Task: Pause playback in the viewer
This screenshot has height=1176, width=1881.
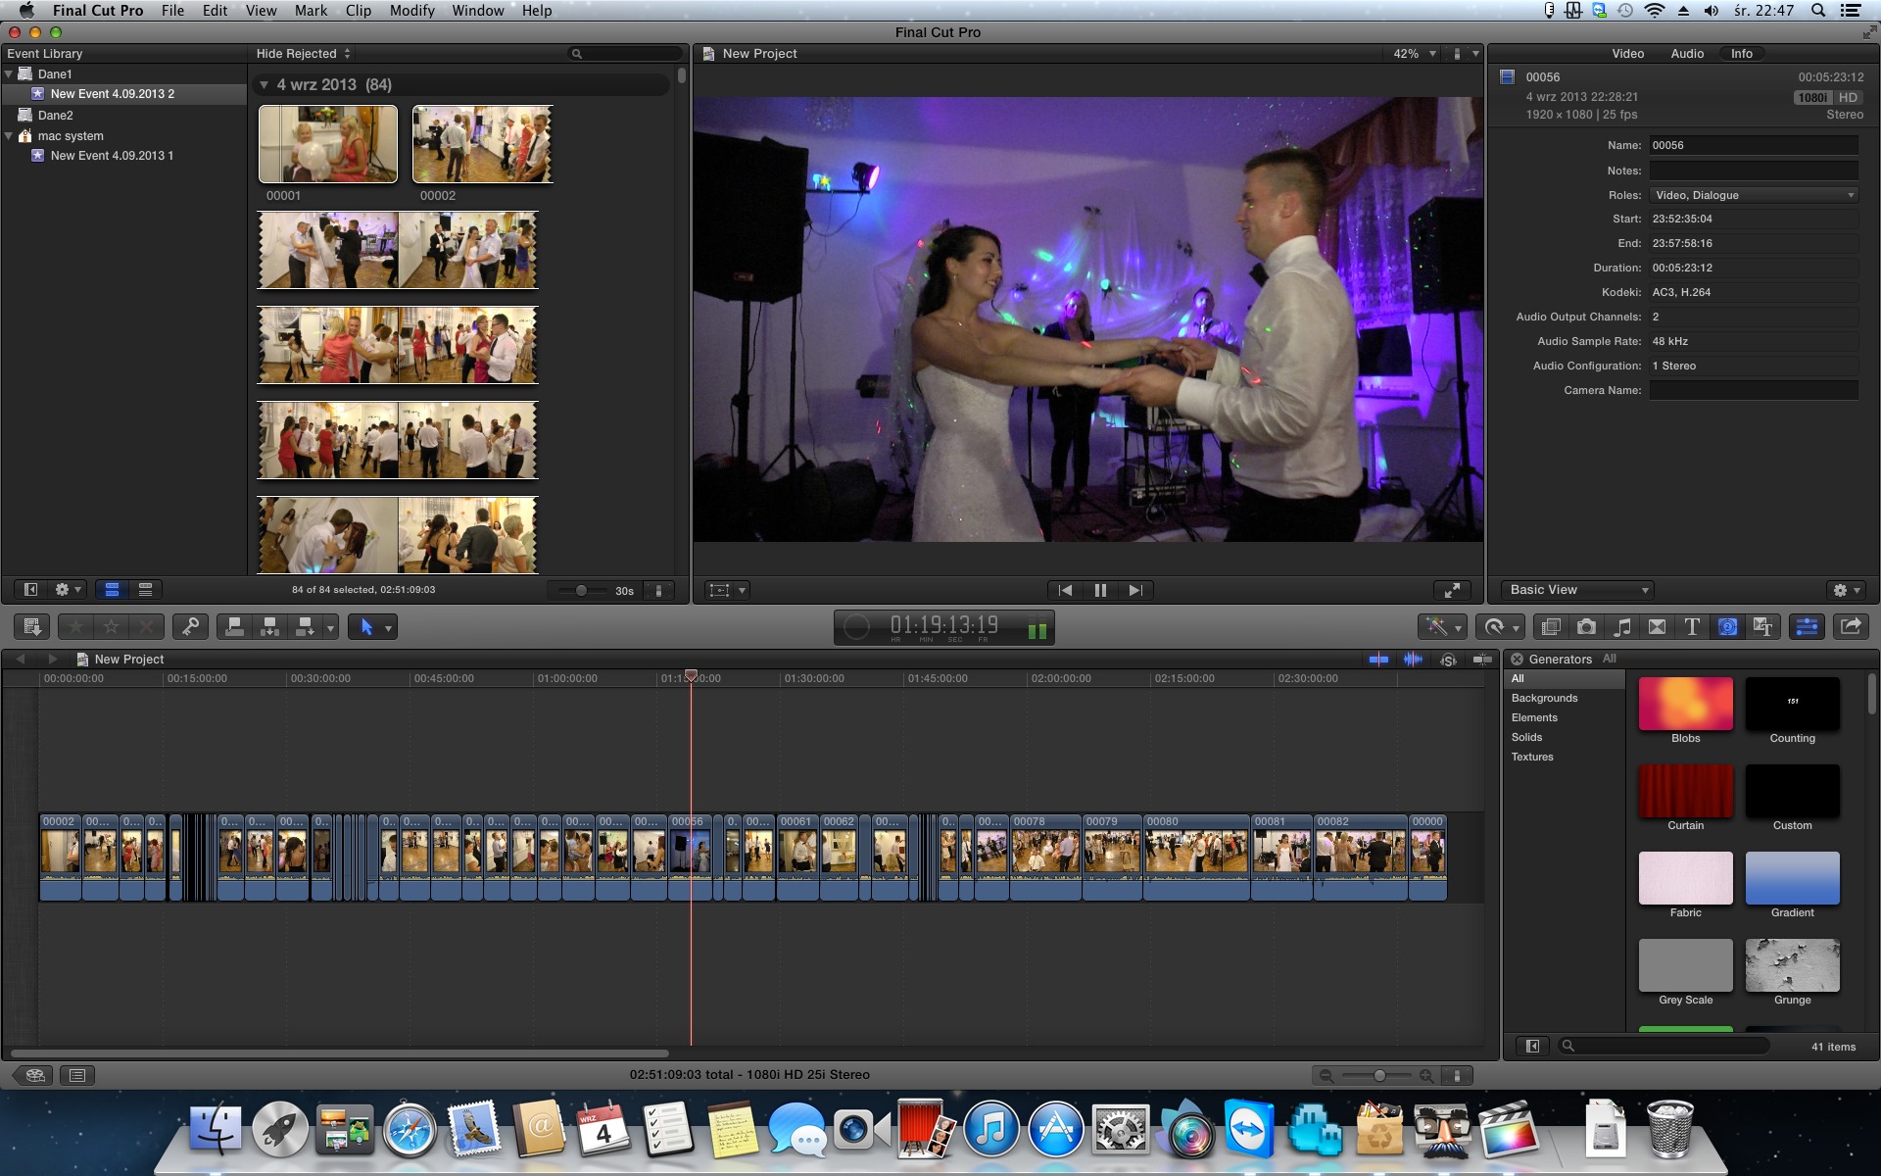Action: click(x=1100, y=590)
